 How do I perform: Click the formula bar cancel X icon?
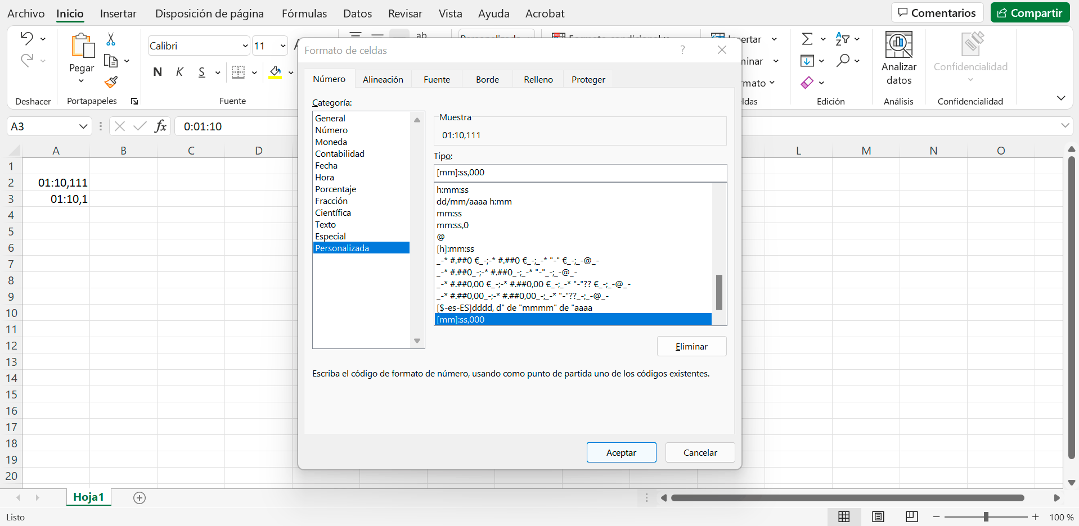pos(120,126)
